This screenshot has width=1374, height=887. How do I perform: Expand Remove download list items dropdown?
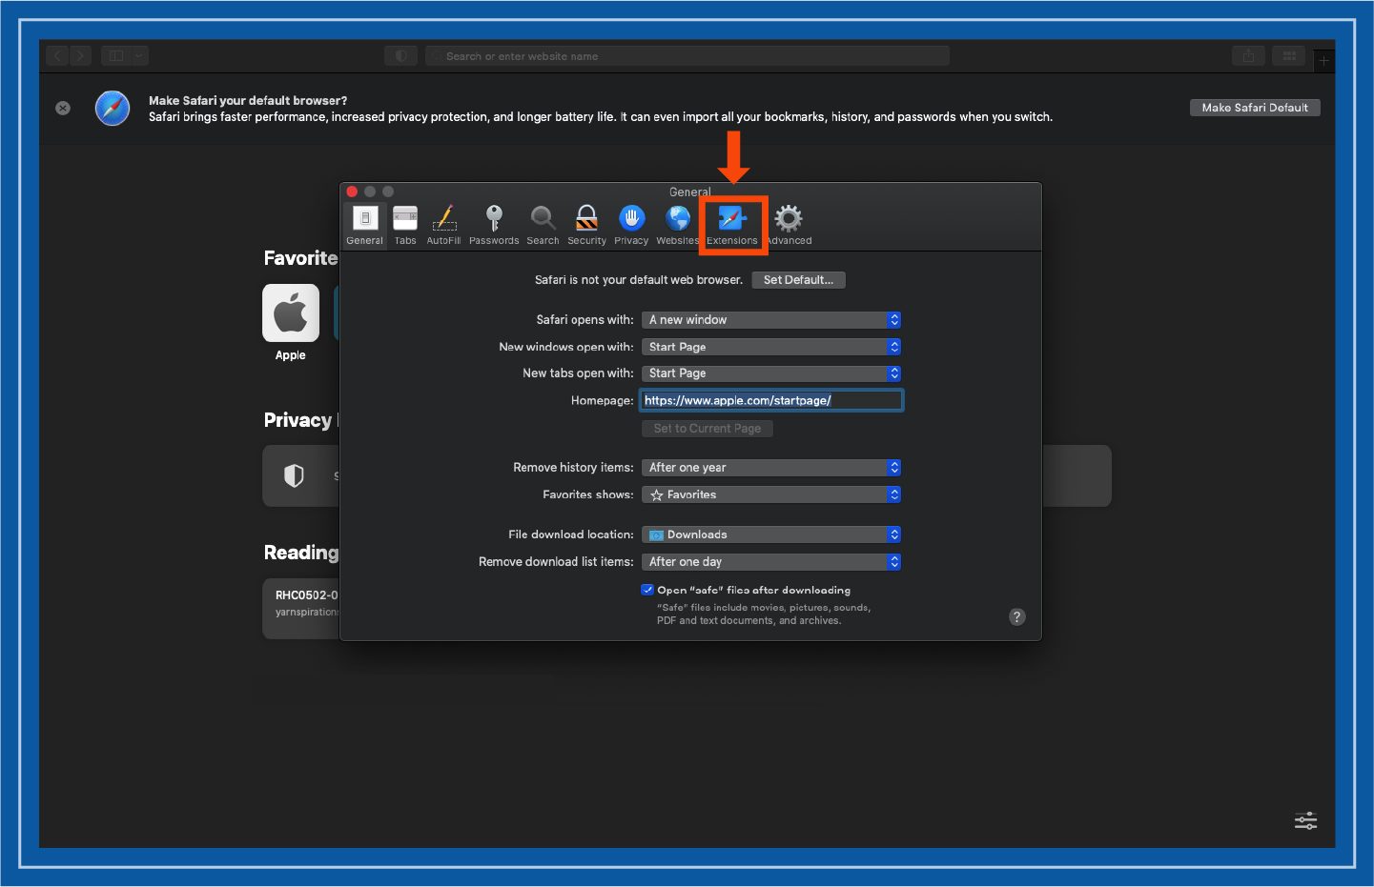click(771, 562)
